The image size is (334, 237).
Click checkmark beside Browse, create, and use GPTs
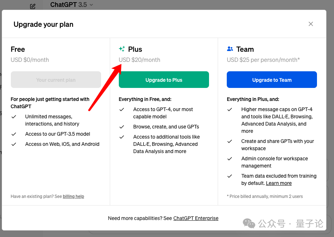tap(122, 127)
